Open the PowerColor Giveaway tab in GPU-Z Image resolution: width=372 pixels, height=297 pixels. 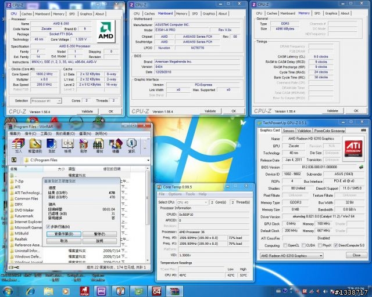pyautogui.click(x=330, y=131)
